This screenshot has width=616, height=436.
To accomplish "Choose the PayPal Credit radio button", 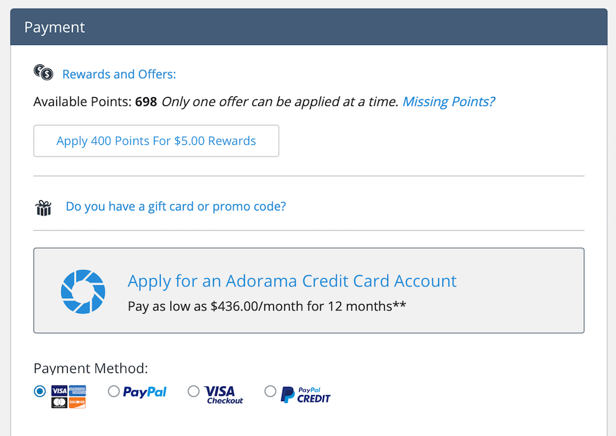I will coord(270,391).
